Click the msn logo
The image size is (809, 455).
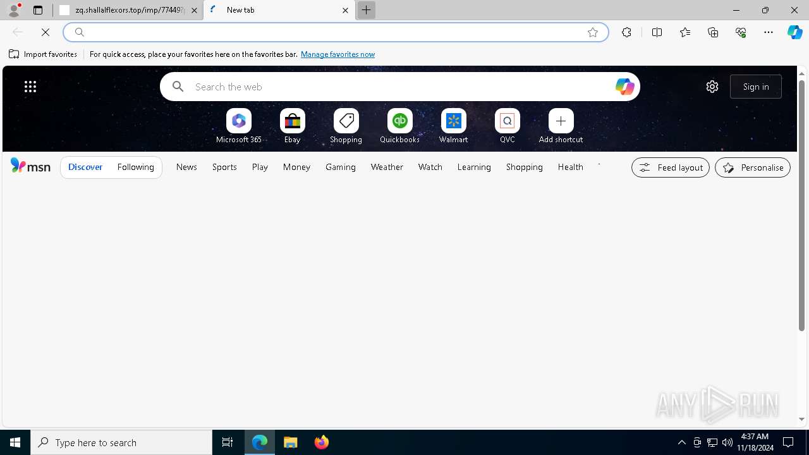30,166
